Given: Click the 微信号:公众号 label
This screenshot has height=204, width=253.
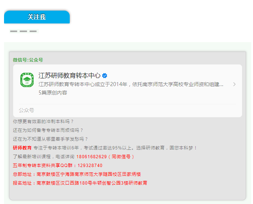Looking at the screenshot, I should [x=28, y=60].
